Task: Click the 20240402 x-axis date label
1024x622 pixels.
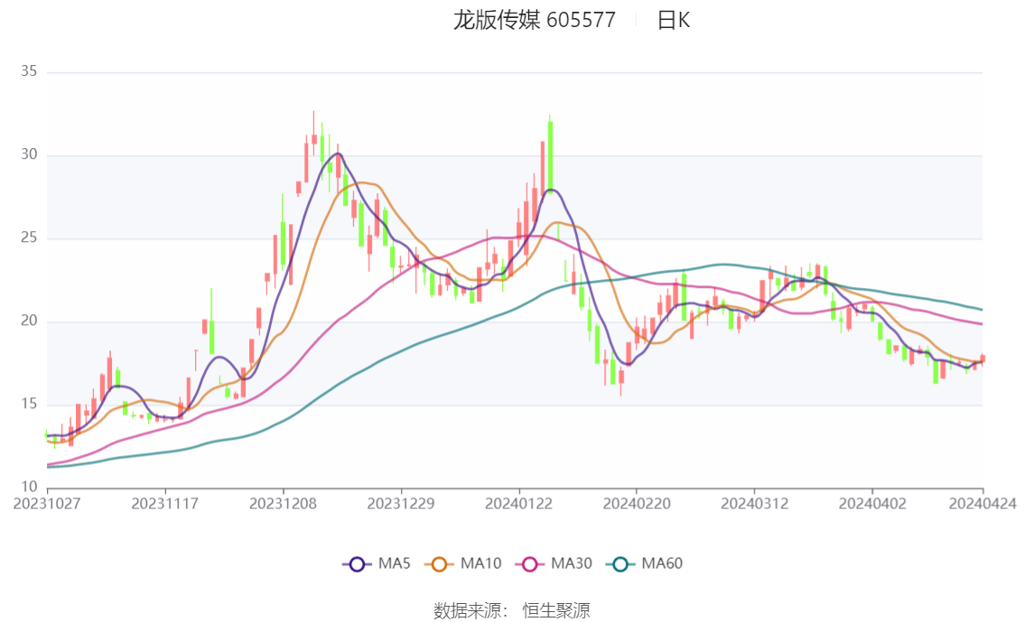Action: pyautogui.click(x=871, y=504)
